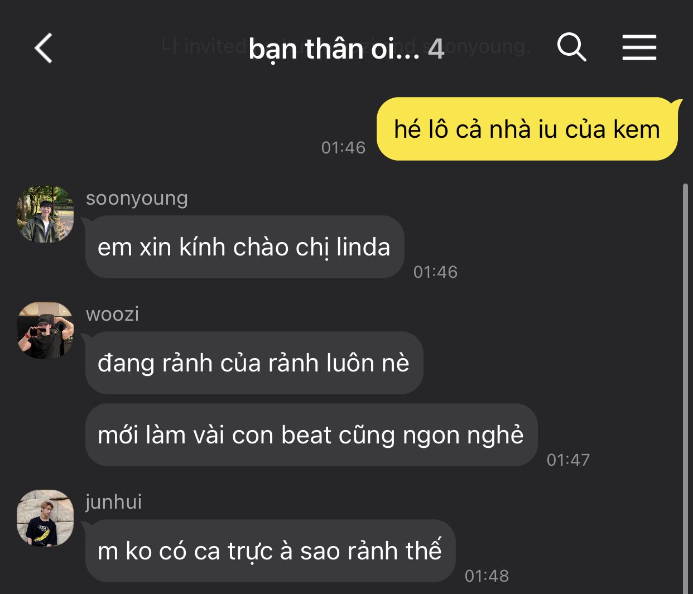View woozi's profile picture
The width and height of the screenshot is (693, 594).
[45, 330]
